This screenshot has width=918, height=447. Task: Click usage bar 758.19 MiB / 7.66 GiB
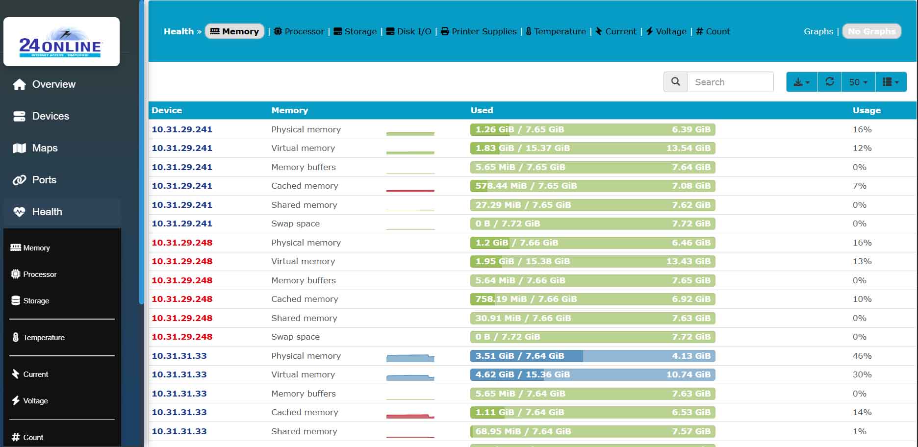tap(592, 299)
